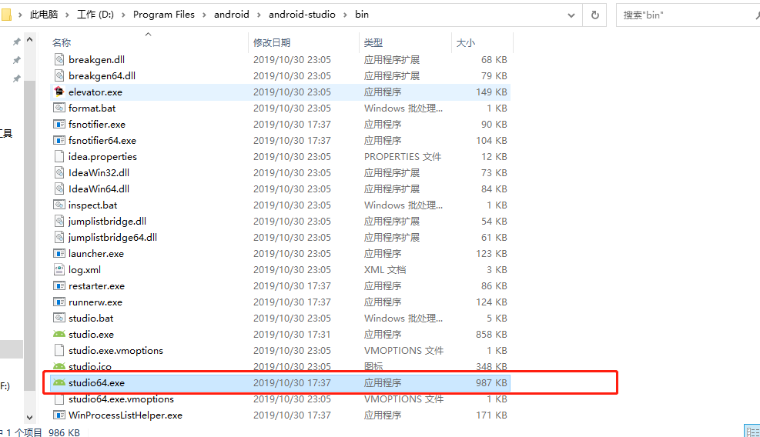The width and height of the screenshot is (760, 437).
Task: Click the first quick-access pin icon
Action: [16, 42]
